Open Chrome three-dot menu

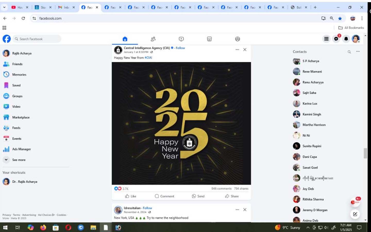click(x=362, y=18)
